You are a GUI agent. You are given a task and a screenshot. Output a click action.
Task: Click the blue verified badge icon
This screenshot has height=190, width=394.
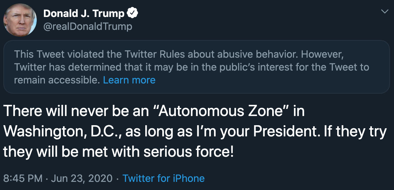(132, 13)
